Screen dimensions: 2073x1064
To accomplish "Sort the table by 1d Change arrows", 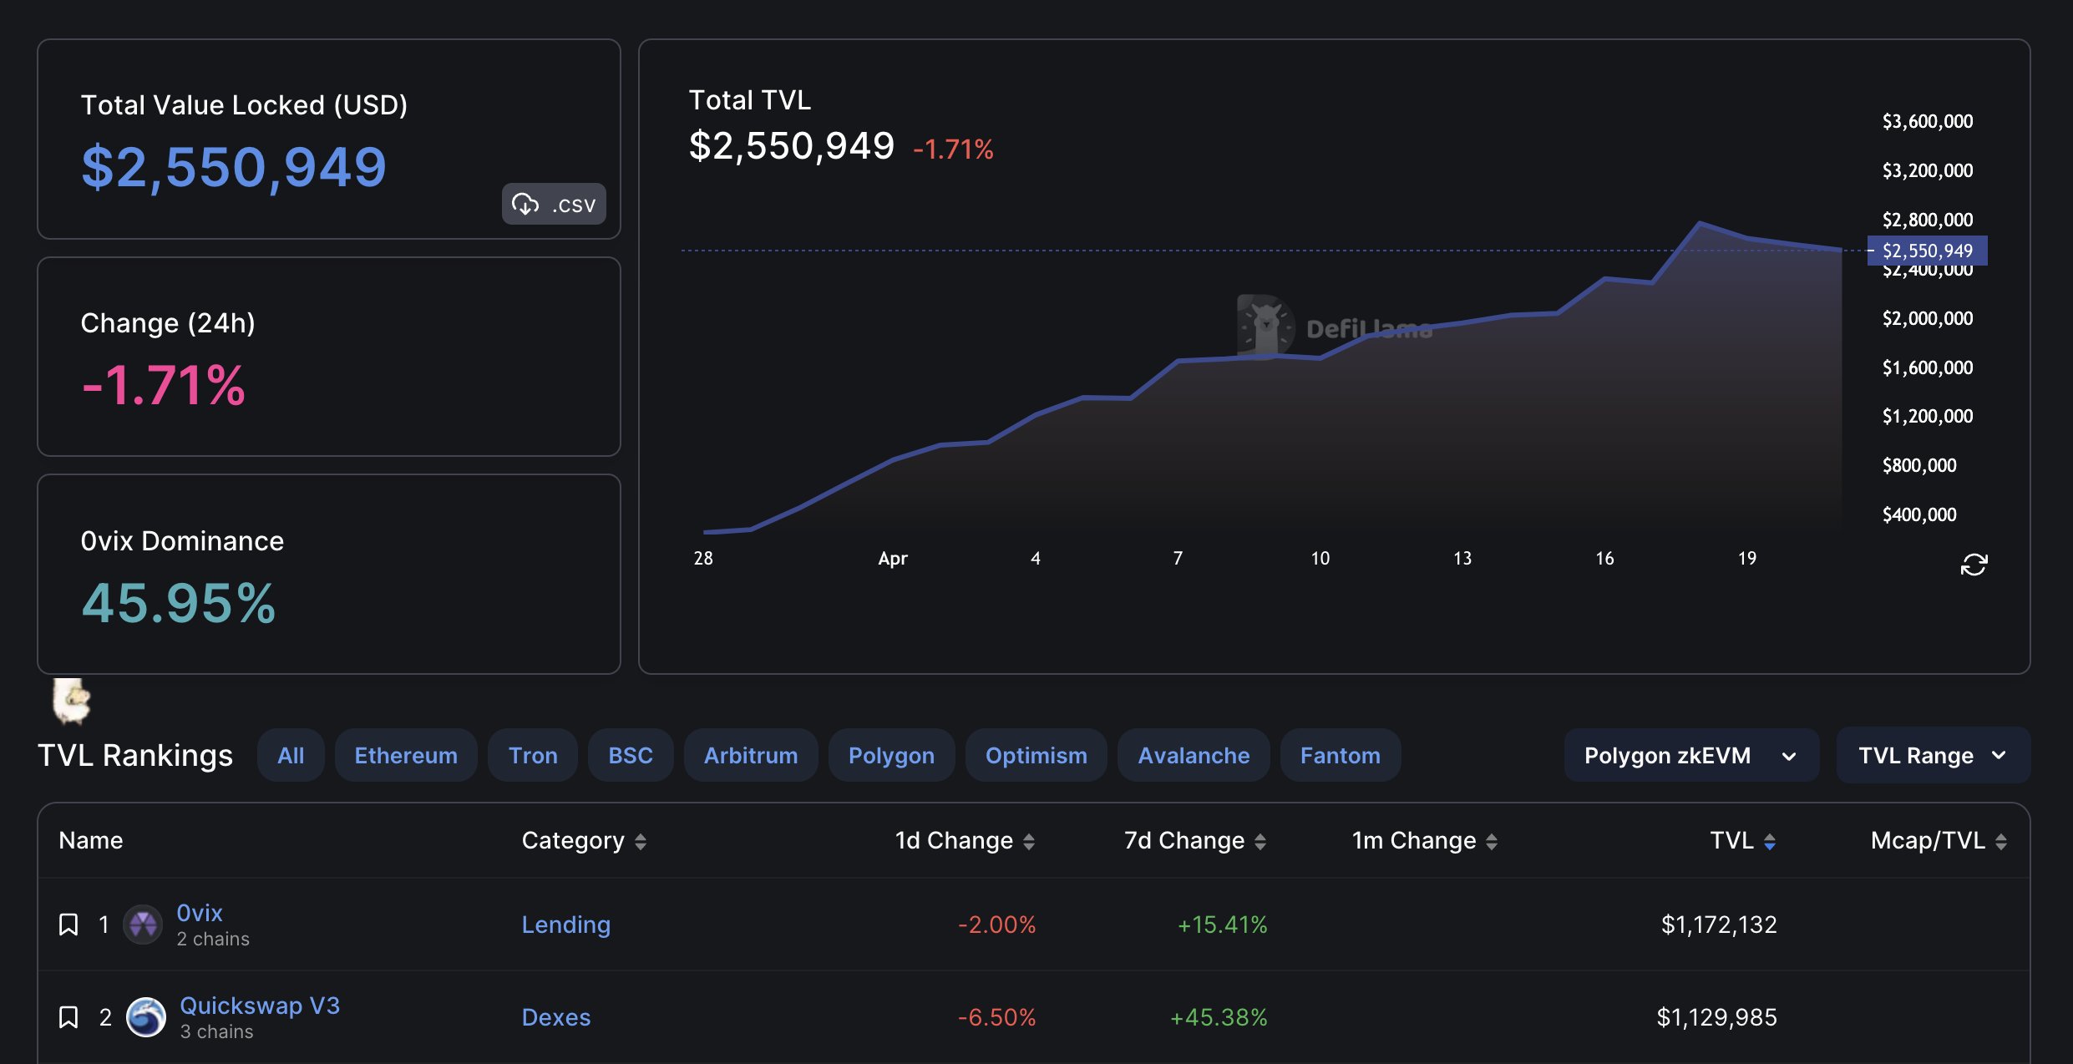I will [x=1030, y=841].
